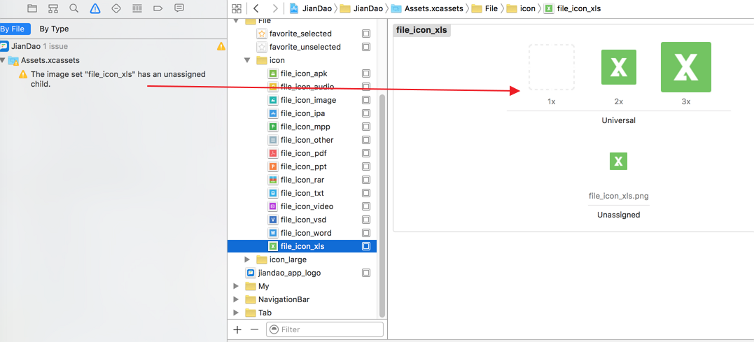Select the 3x green X image

[x=685, y=67]
